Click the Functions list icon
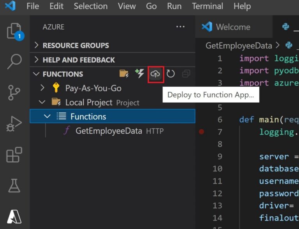 click(62, 116)
